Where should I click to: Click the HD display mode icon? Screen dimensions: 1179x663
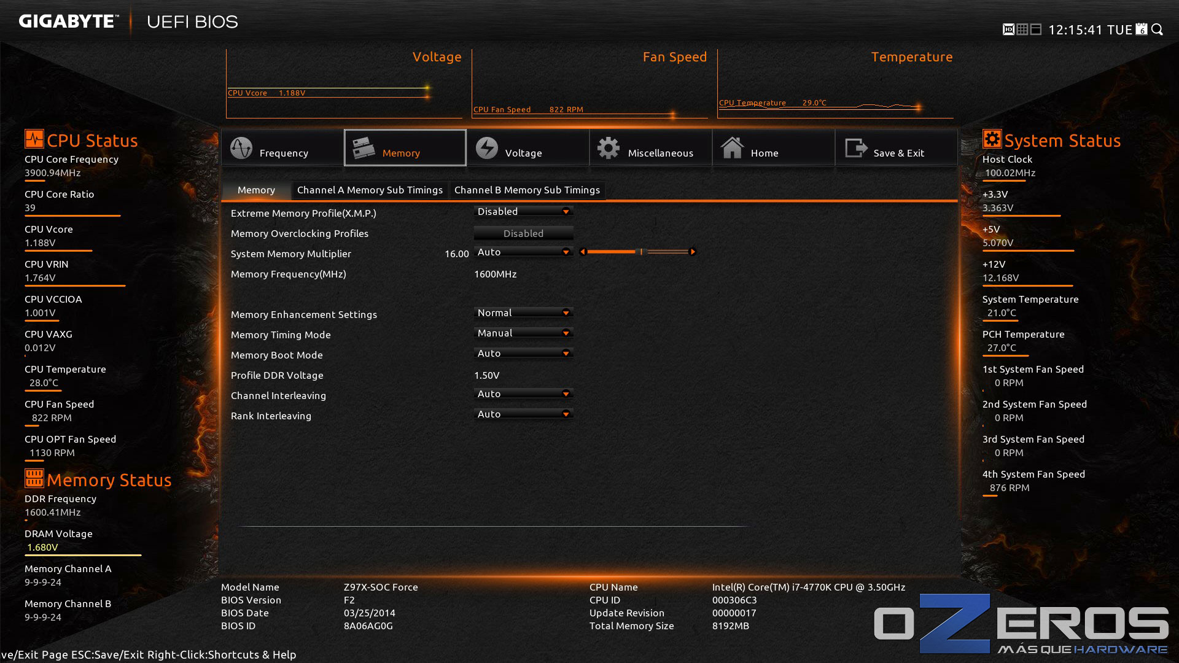point(1008,29)
